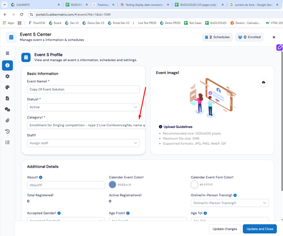Screen dimensions: 283x236
Task: Click the info icon next to Age To1
Action: click(205, 213)
